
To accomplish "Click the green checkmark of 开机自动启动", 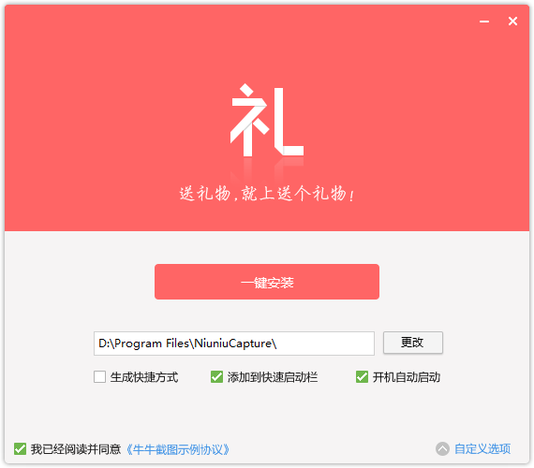I will 362,377.
